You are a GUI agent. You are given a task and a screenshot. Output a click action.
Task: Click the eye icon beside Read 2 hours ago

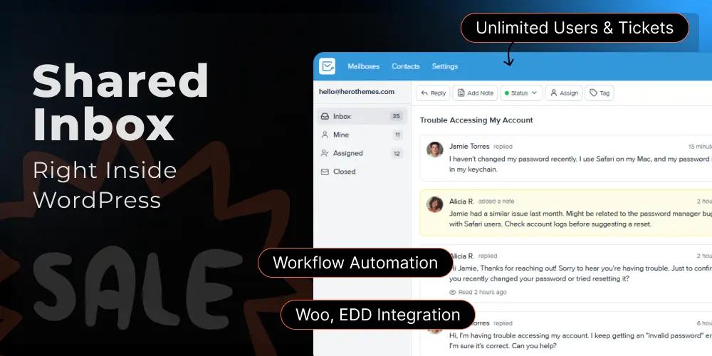click(x=453, y=292)
